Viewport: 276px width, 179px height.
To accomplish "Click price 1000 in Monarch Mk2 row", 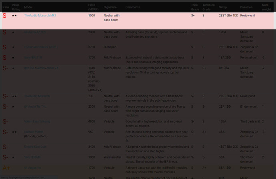I will [92, 16].
